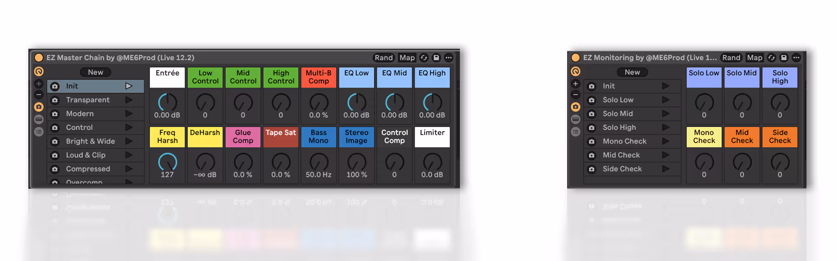The width and height of the screenshot is (837, 261).
Task: Click the EQ High value 0.00 dB
Action: 432,115
